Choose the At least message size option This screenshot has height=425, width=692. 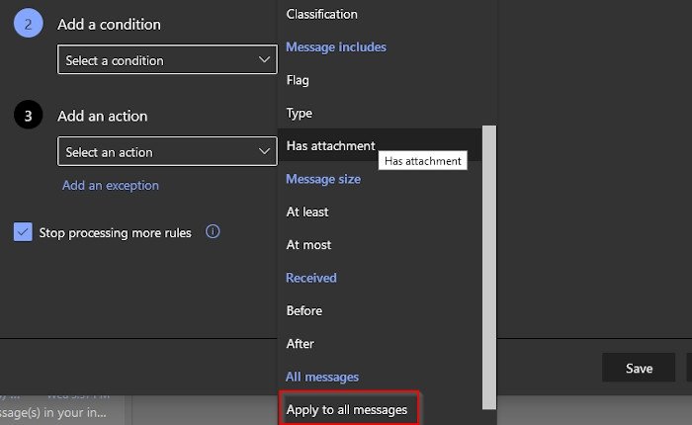click(x=306, y=212)
